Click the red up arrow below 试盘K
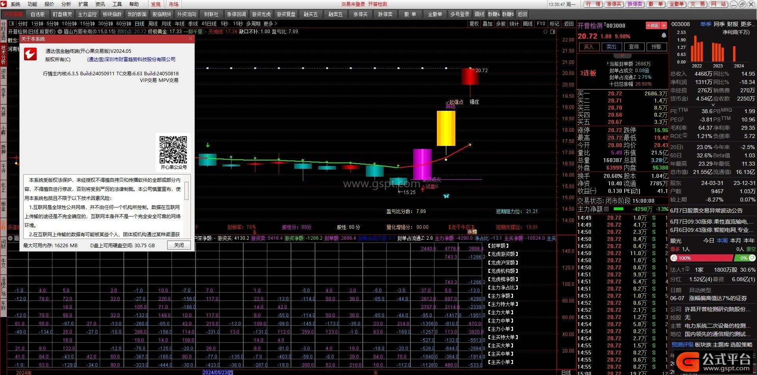 pyautogui.click(x=423, y=189)
